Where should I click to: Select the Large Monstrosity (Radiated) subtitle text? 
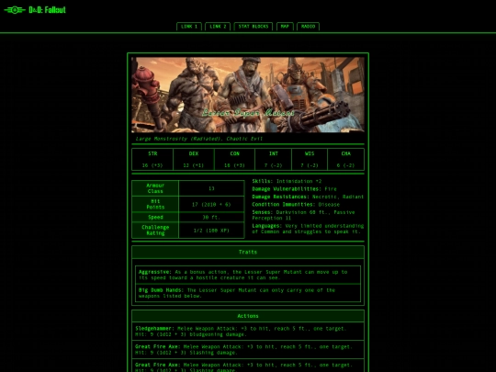[x=198, y=139]
